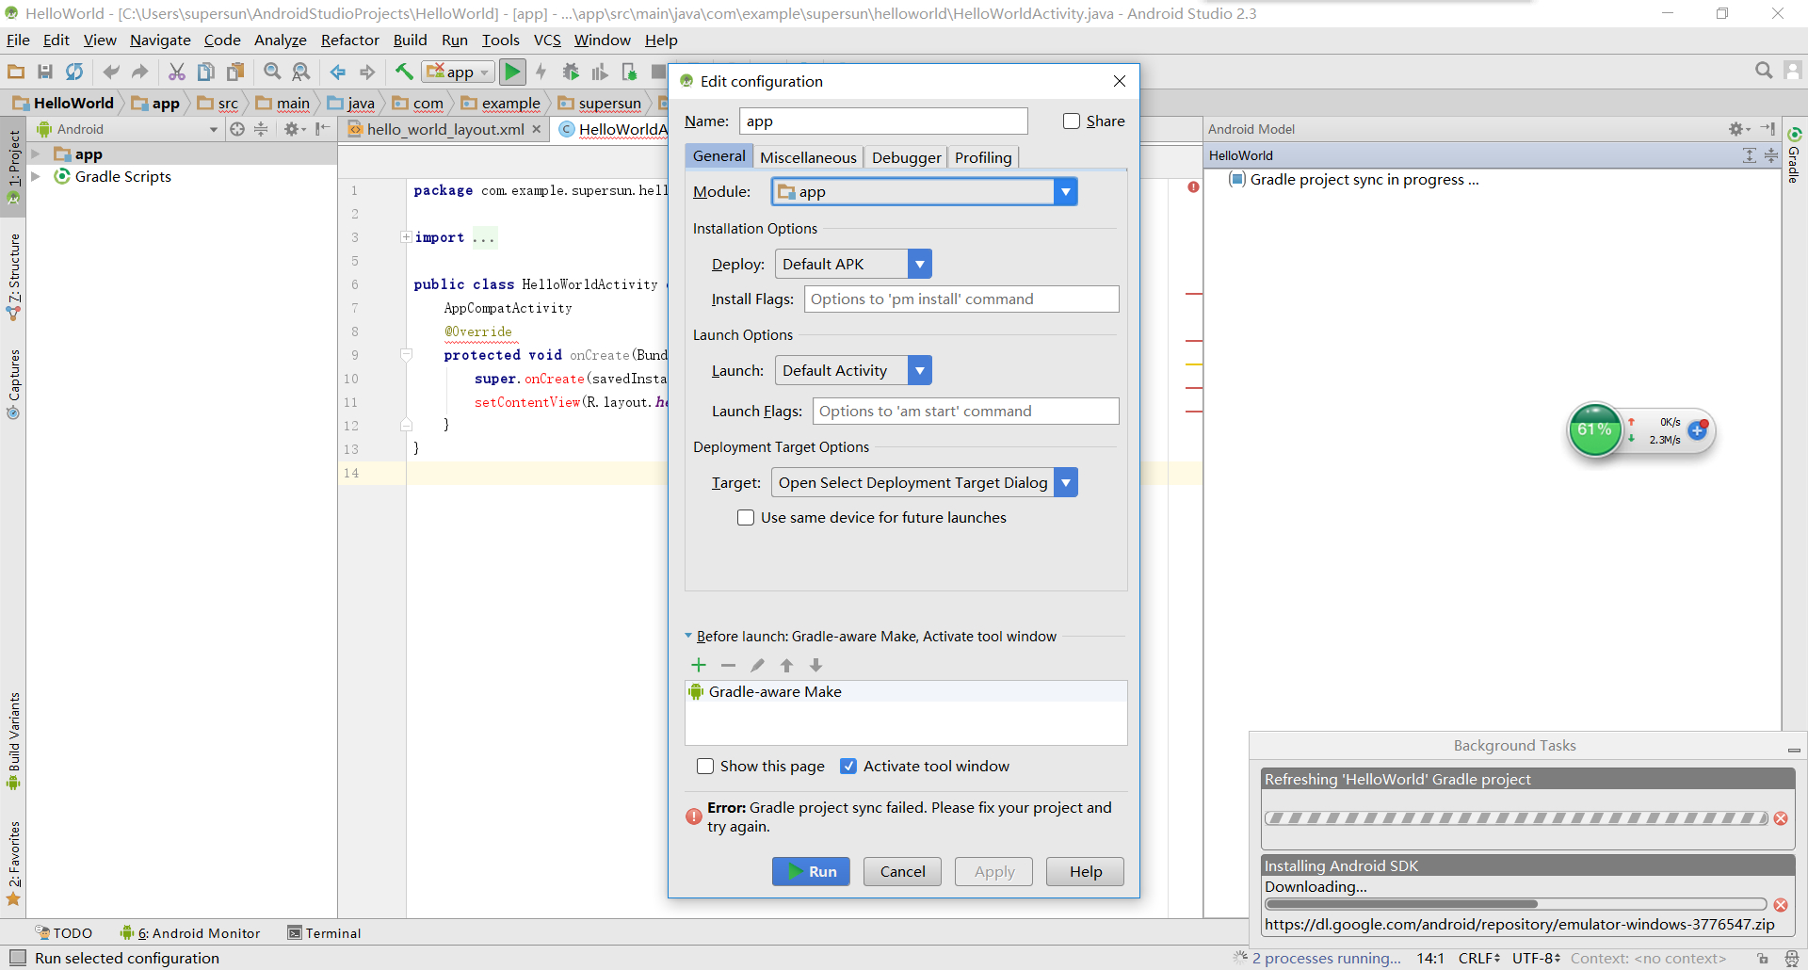The height and width of the screenshot is (970, 1808).
Task: Click the Debug app bug icon
Action: point(571,72)
